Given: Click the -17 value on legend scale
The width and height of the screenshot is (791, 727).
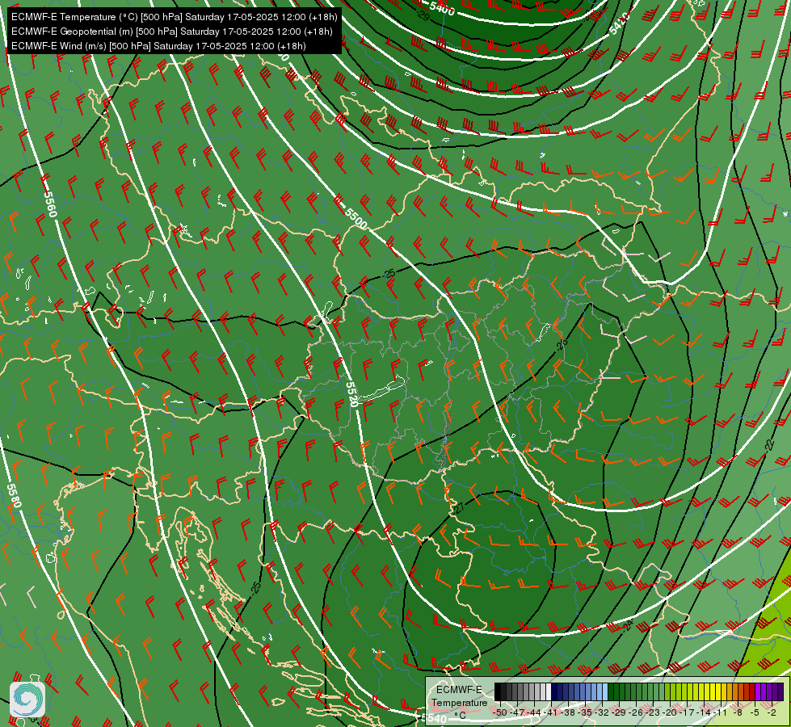Looking at the screenshot, I should [x=687, y=712].
